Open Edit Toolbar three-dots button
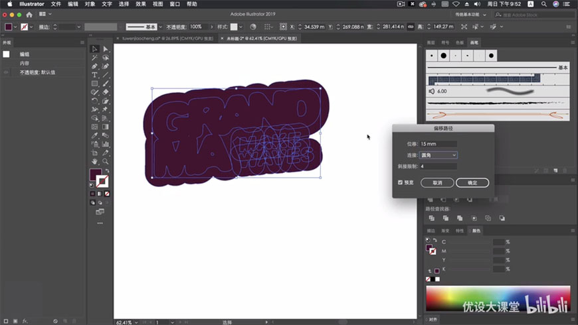578x325 pixels. click(x=100, y=223)
